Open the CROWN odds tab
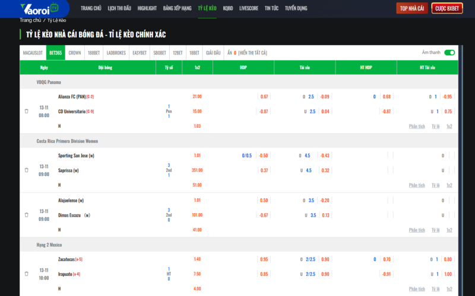The height and width of the screenshot is (296, 475). click(75, 53)
